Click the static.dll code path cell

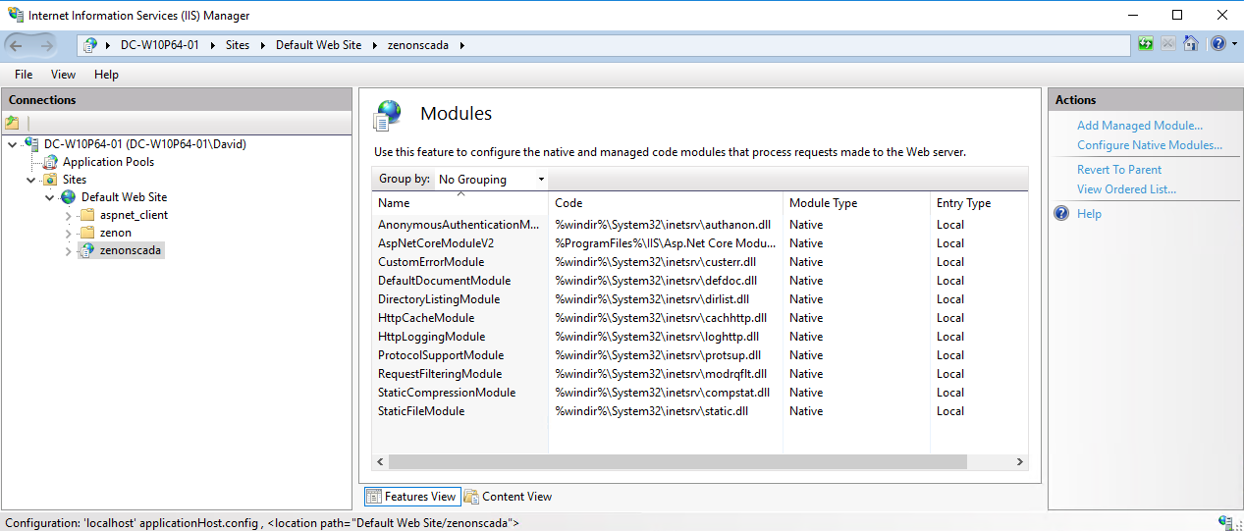[x=651, y=411]
